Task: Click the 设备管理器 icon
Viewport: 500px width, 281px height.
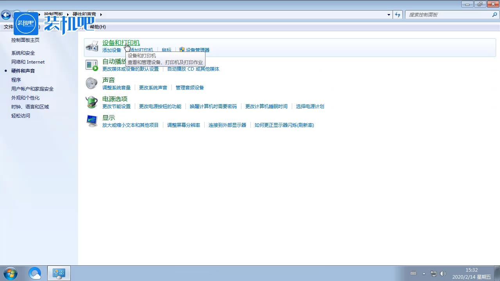Action: coord(182,50)
